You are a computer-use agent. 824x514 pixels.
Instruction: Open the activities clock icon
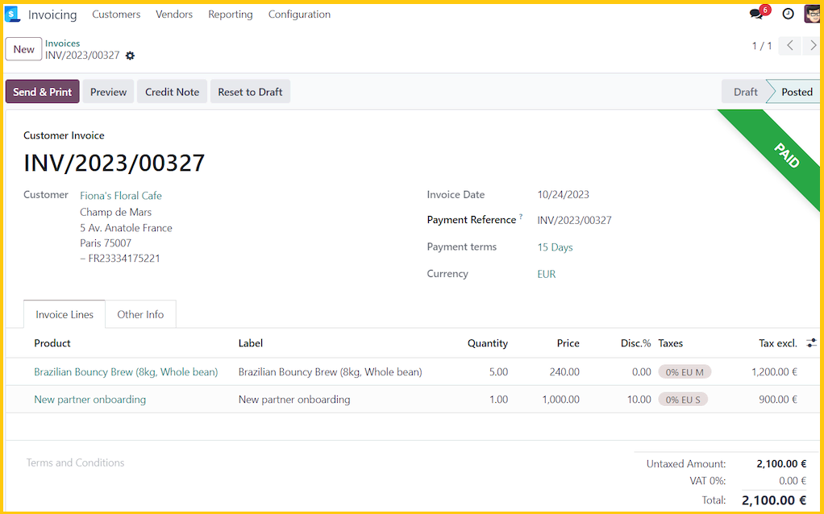coord(788,15)
